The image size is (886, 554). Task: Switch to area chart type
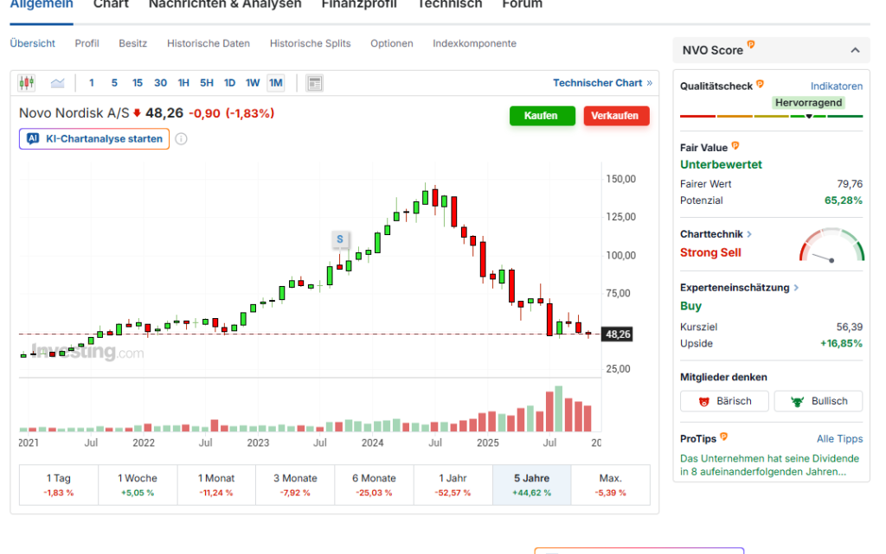point(57,83)
